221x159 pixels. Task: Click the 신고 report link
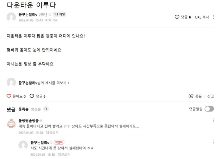click(210, 96)
